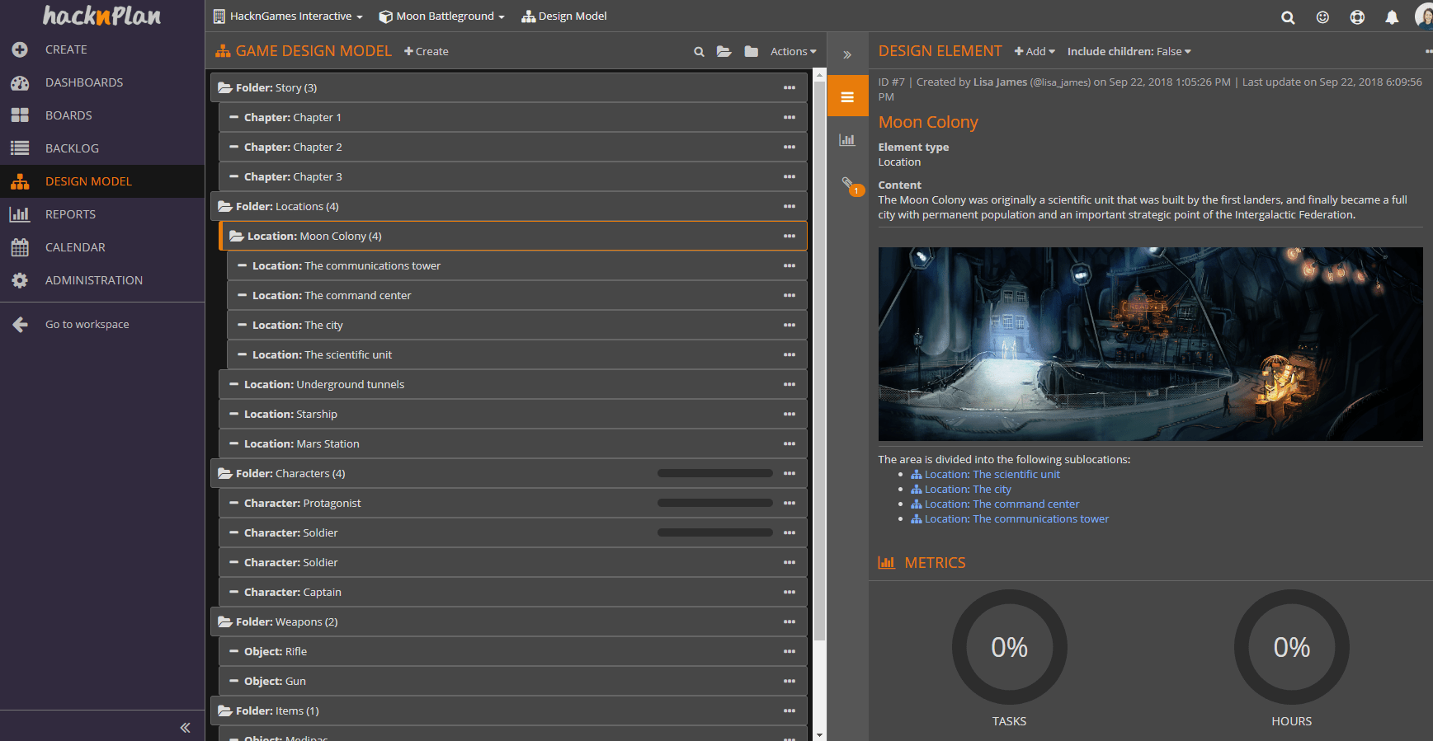Click Create in Game Design Model header
Screen dimensions: 1433x741
[427, 52]
